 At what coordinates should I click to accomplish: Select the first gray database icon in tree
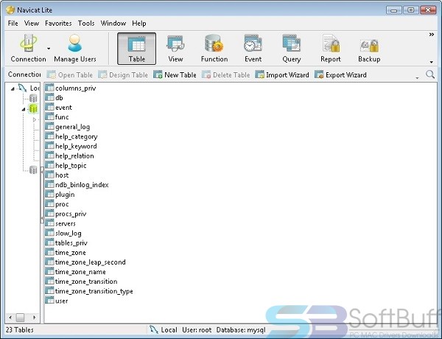point(33,98)
